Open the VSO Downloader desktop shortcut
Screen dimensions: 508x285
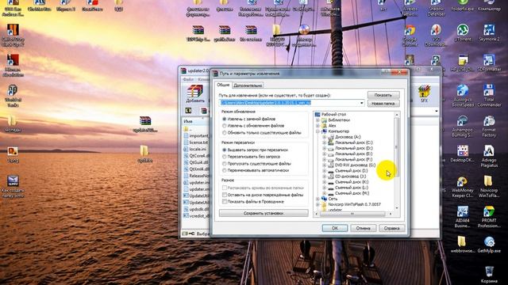coord(436,36)
